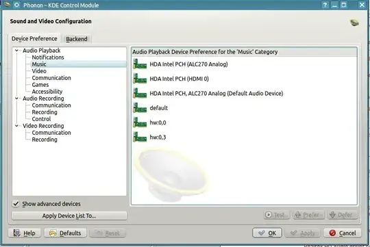This screenshot has width=370, height=247.
Task: Click the Video Recording tree label
Action: [x=43, y=126]
